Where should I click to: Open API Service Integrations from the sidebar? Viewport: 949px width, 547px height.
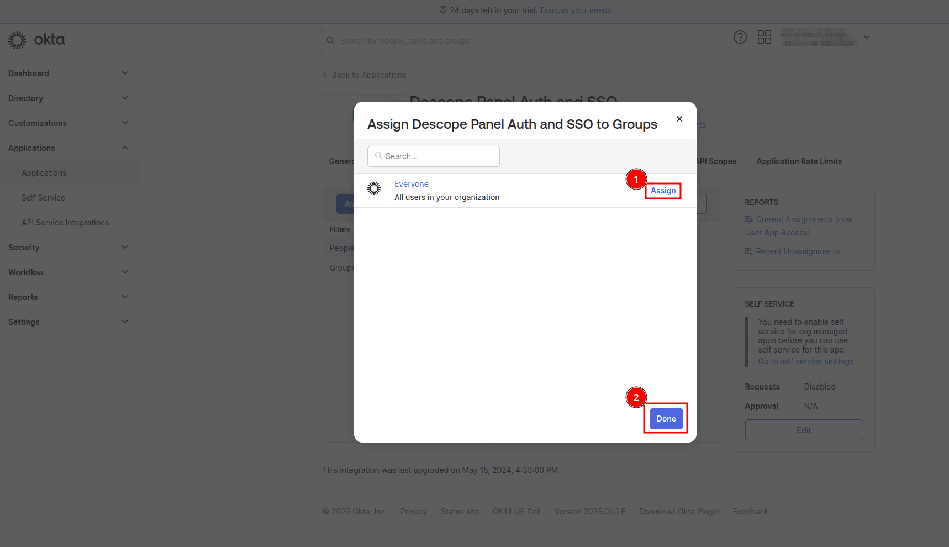point(65,222)
